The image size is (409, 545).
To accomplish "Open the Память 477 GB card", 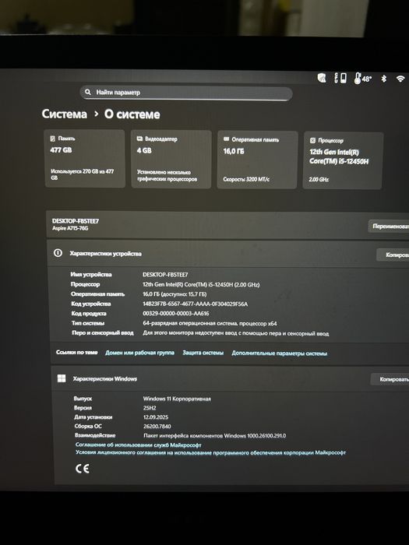I will coord(84,159).
